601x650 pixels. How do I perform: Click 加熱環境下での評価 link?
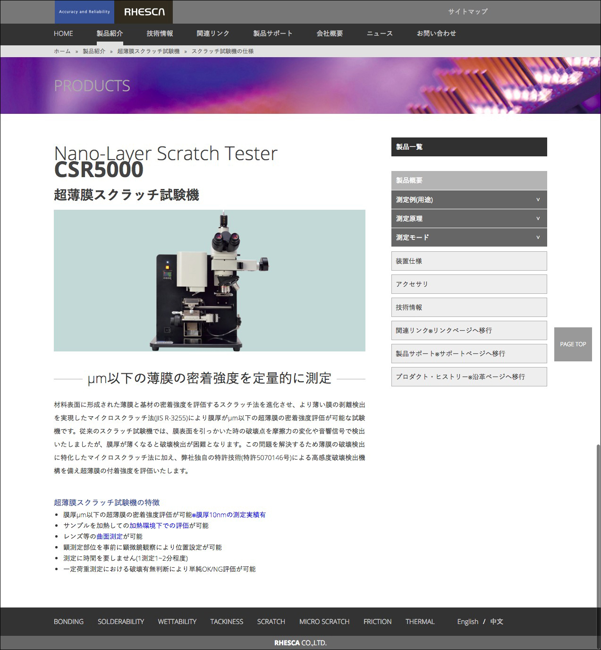[159, 526]
